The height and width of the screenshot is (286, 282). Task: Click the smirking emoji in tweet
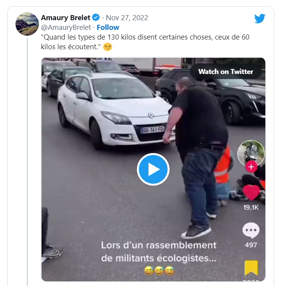(107, 47)
